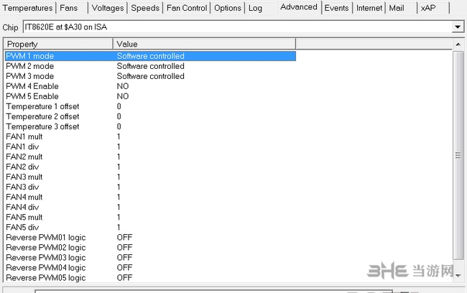Click the Property column header
Screen dimensions: 467x293
click(x=58, y=44)
